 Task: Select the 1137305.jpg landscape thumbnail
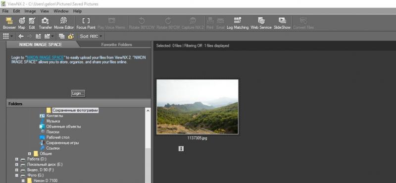[x=197, y=107]
